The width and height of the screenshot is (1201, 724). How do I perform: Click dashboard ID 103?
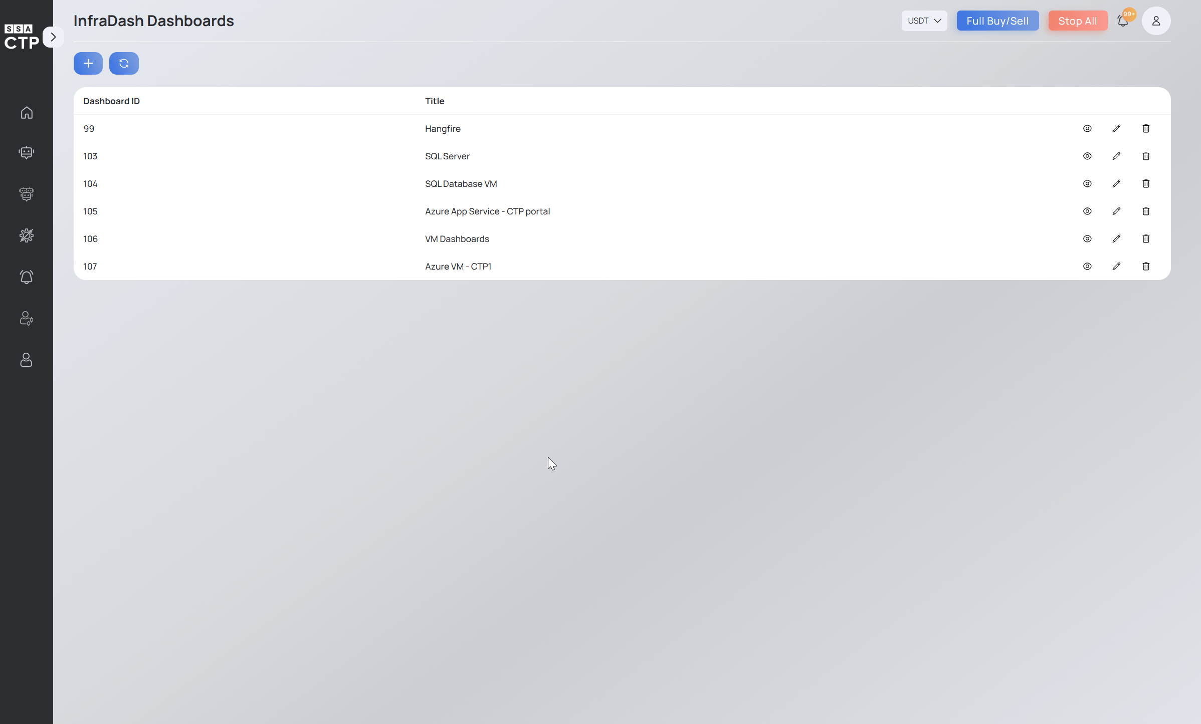(x=90, y=156)
